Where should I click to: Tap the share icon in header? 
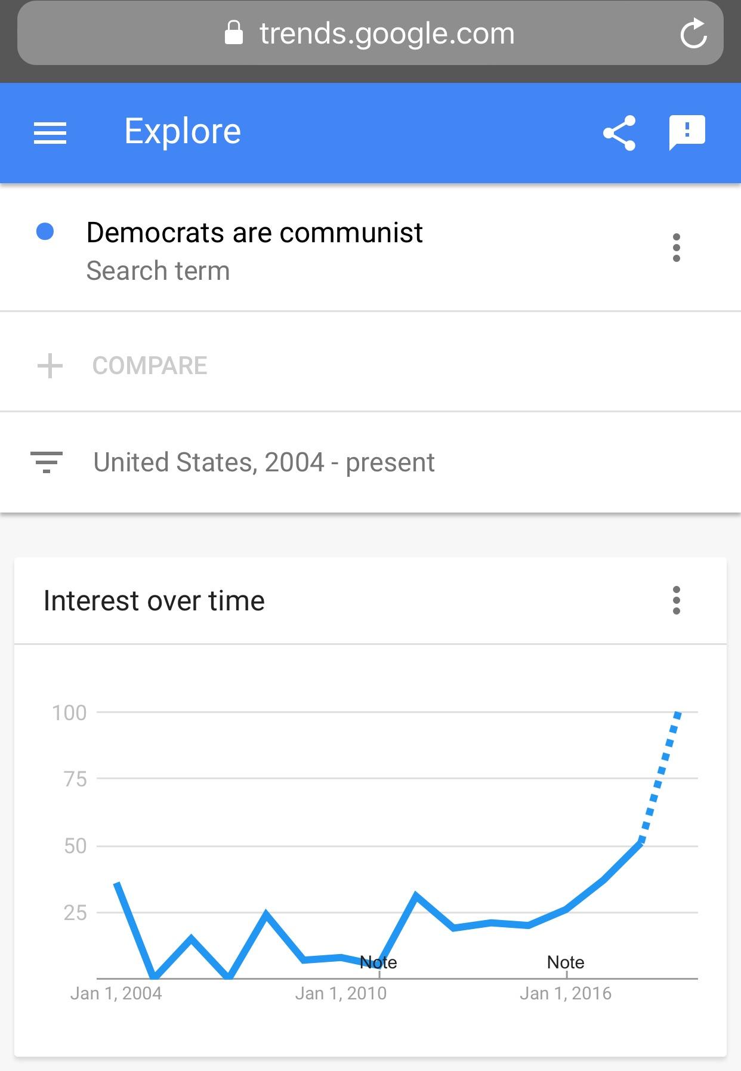(x=619, y=132)
